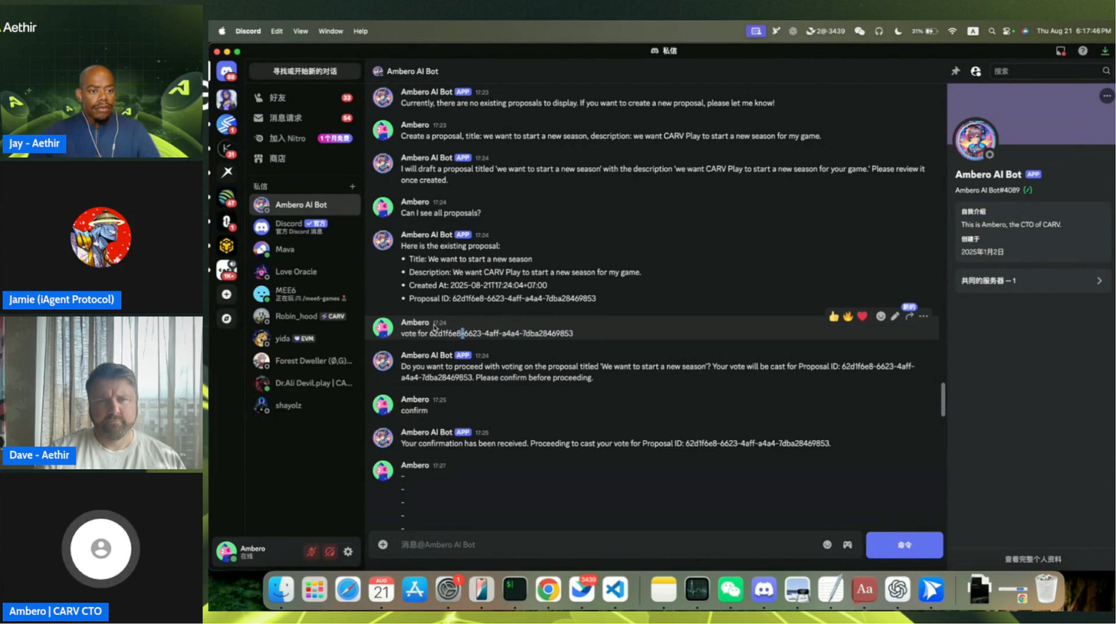Screen dimensions: 1116x624
Task: Open 好友 friends list
Action: (304, 97)
